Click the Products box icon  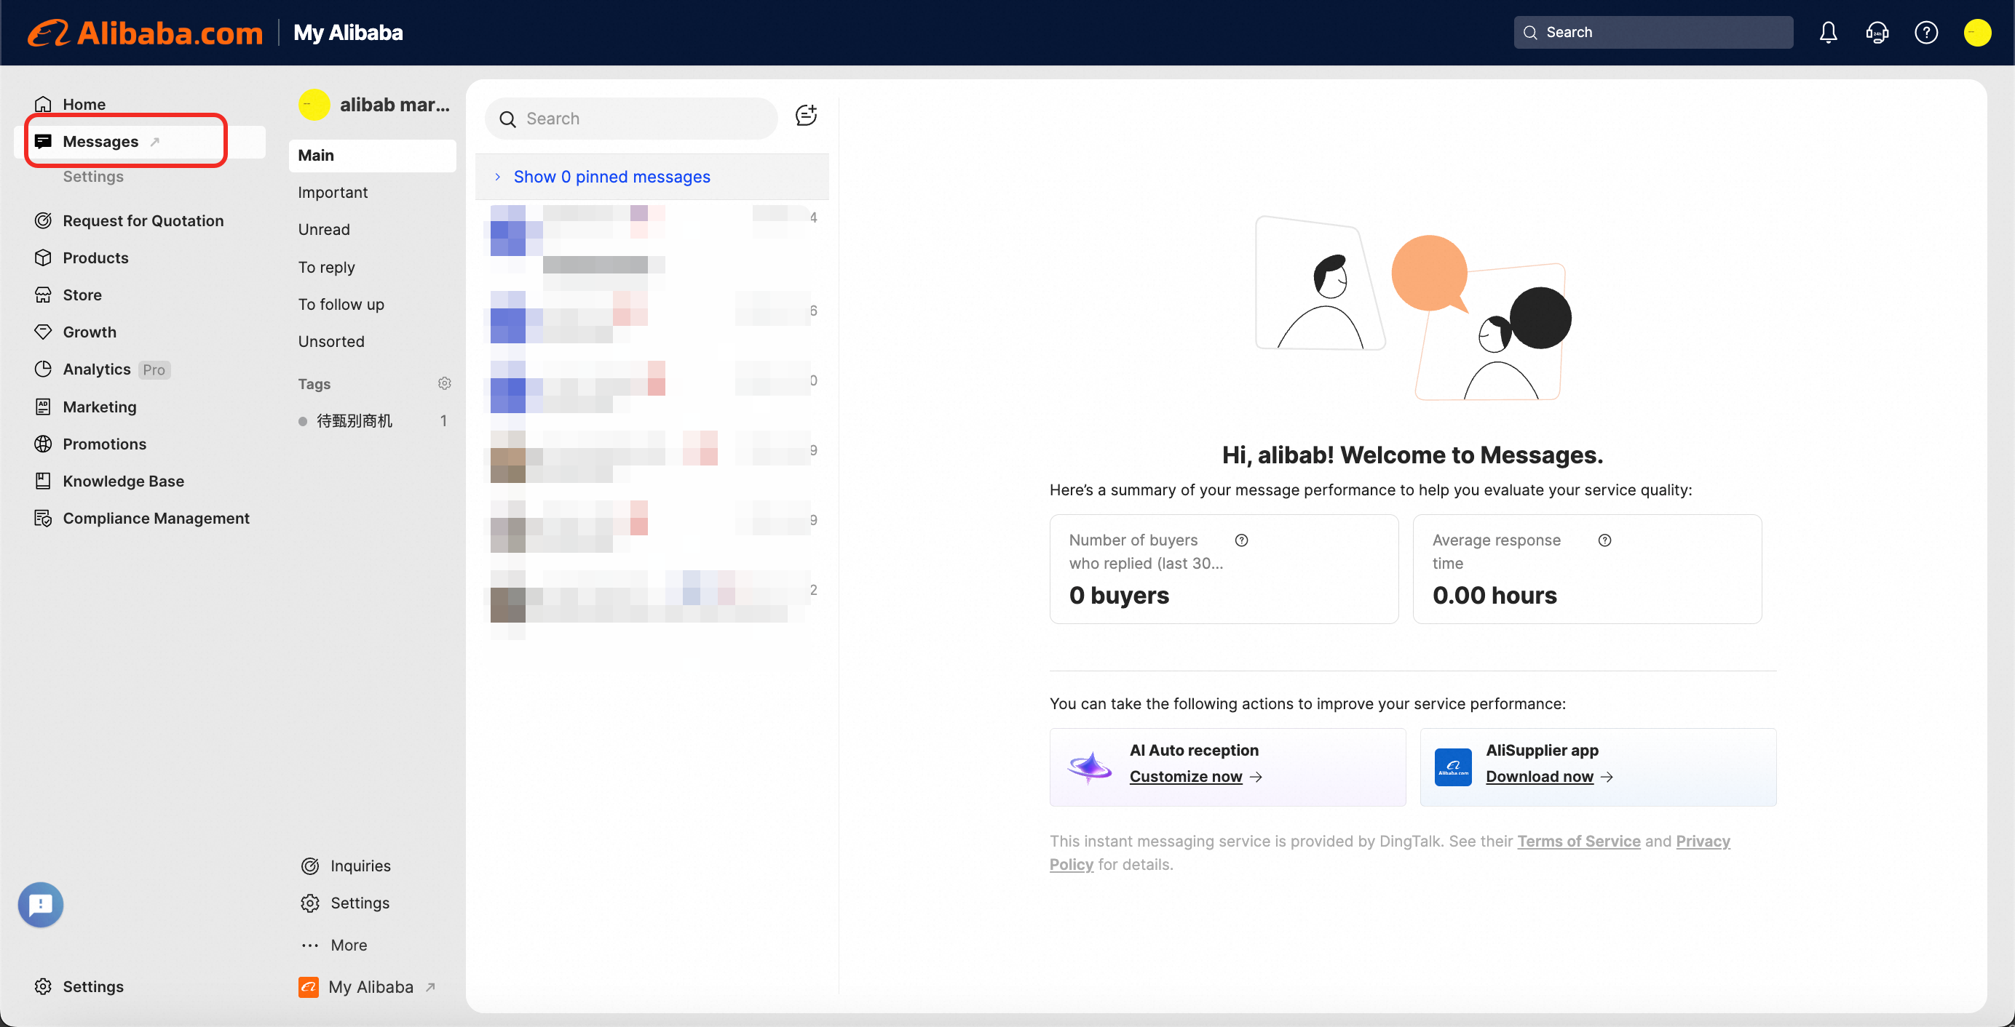[x=43, y=258]
